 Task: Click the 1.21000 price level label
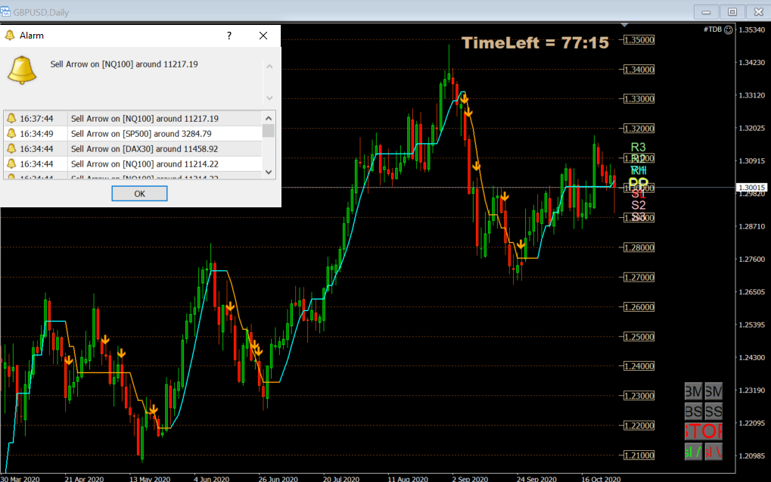click(639, 456)
